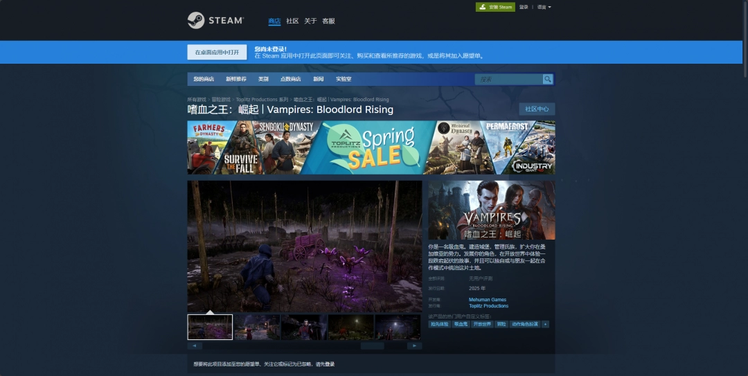Click the green 安装 Steam button
This screenshot has height=376, width=748.
point(495,7)
